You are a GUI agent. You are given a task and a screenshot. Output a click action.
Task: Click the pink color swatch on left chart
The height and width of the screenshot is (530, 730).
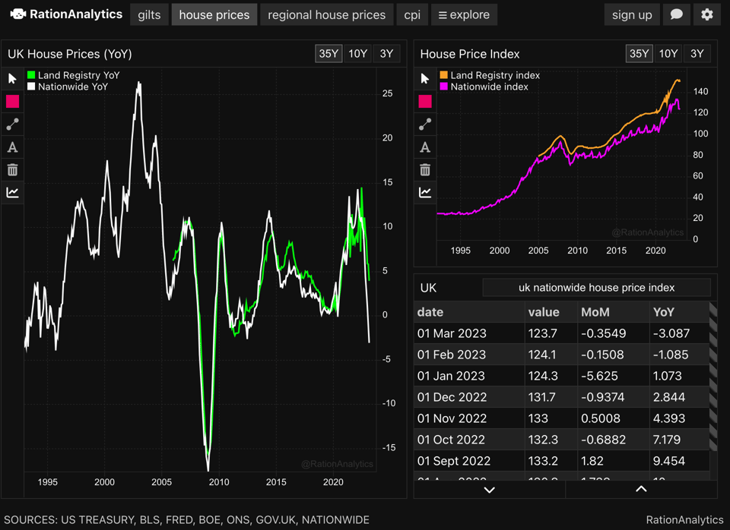pos(12,102)
